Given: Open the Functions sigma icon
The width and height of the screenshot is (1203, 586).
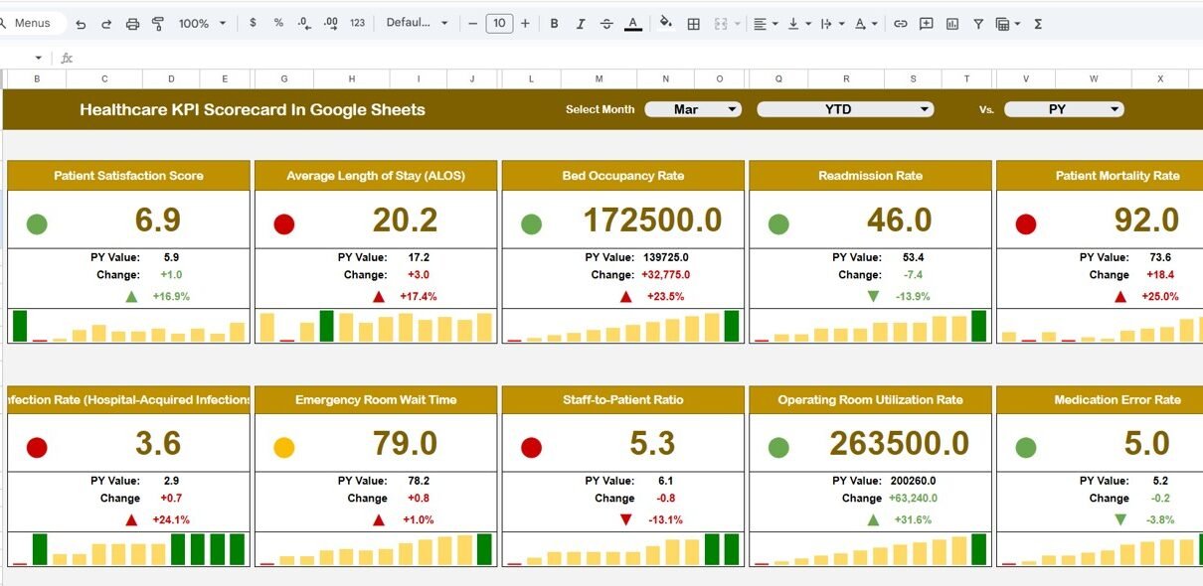Looking at the screenshot, I should click(1038, 23).
